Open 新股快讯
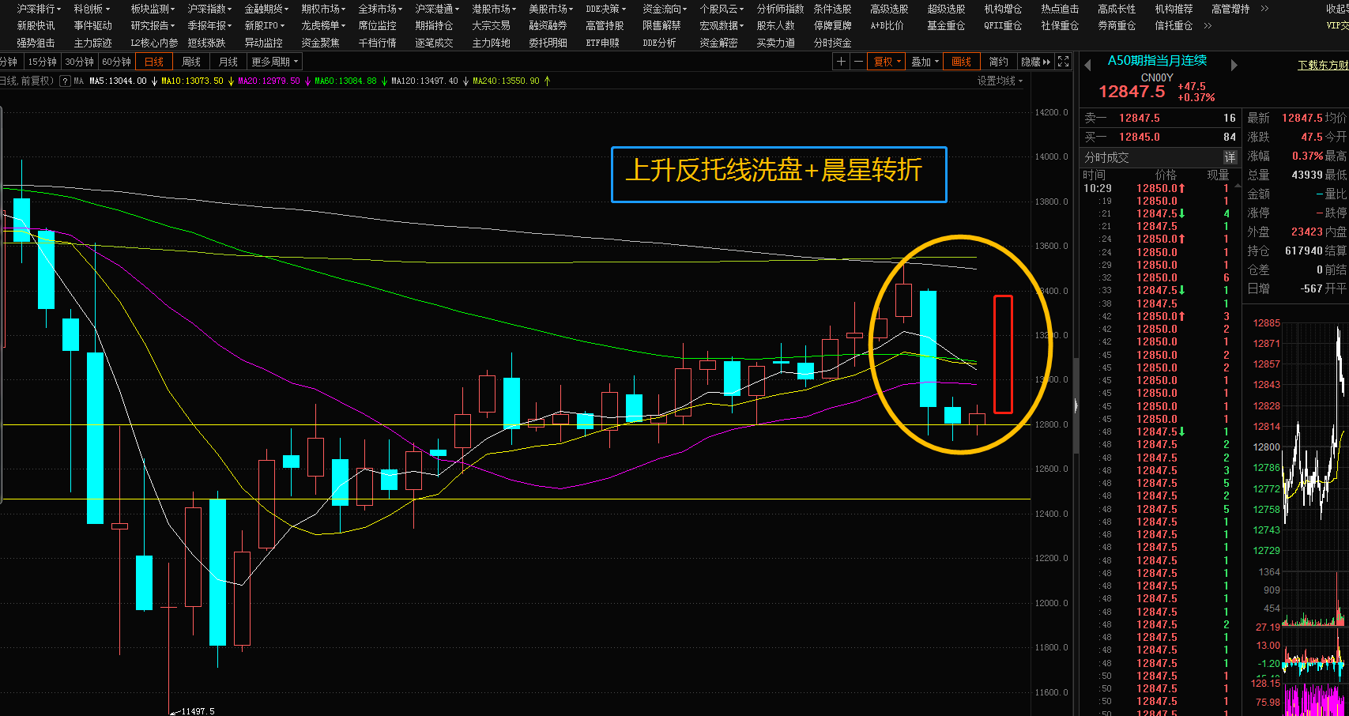The image size is (1349, 716). pos(36,26)
